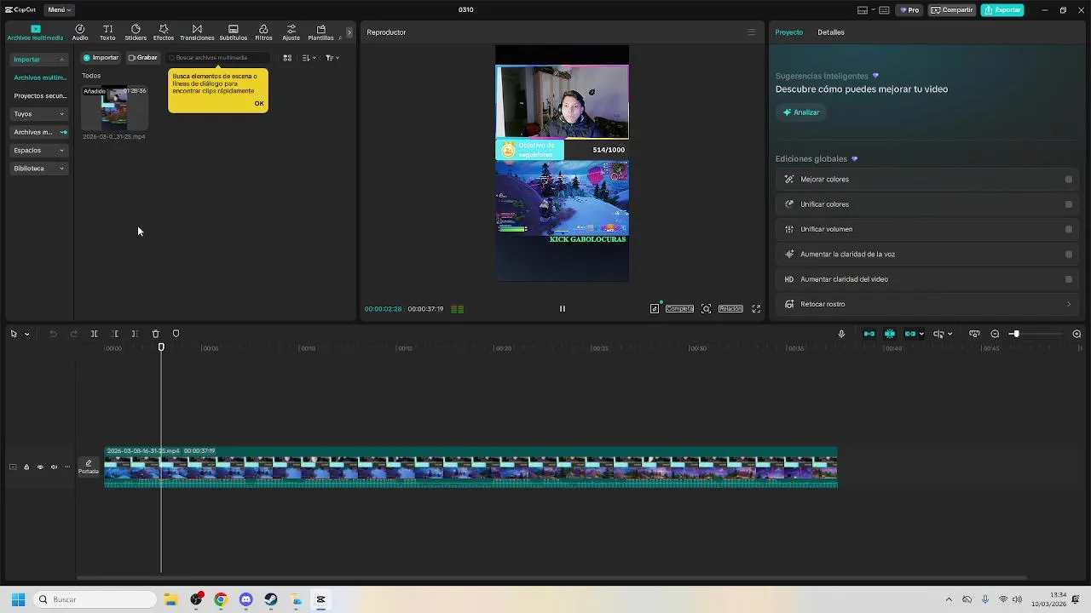Screen dimensions: 1091x613
Task: Lock the video track
Action: pyautogui.click(x=26, y=467)
